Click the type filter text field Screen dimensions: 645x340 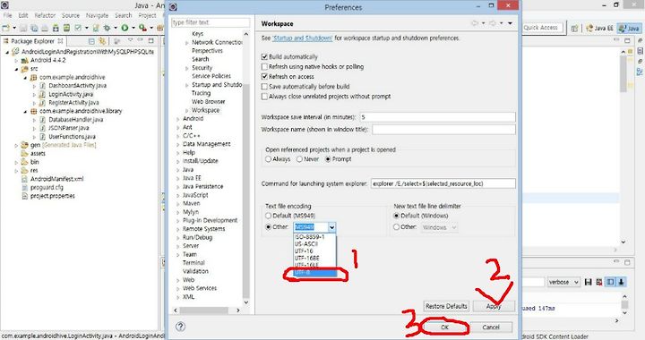pos(211,22)
